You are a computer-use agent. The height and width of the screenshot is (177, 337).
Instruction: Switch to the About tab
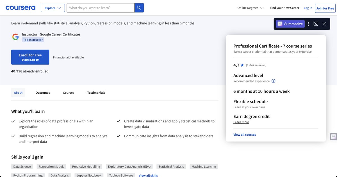tap(18, 93)
